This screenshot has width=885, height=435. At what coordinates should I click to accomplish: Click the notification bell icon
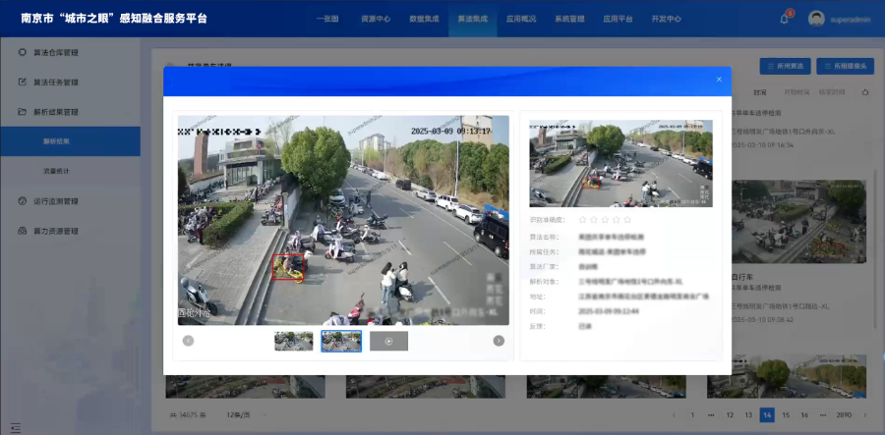(785, 19)
